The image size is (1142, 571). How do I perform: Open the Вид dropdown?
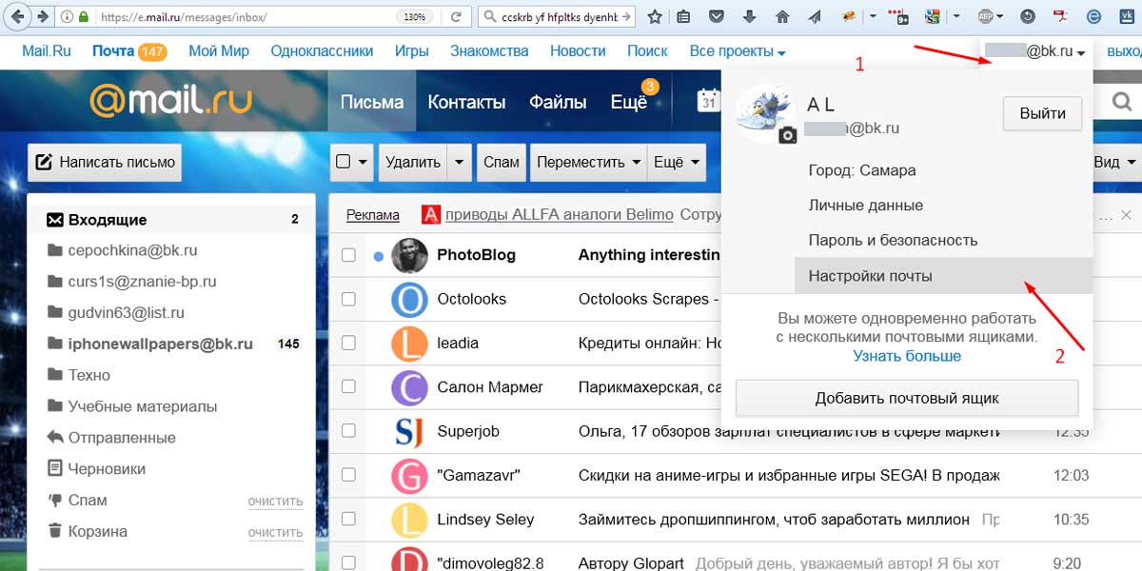point(1114,162)
